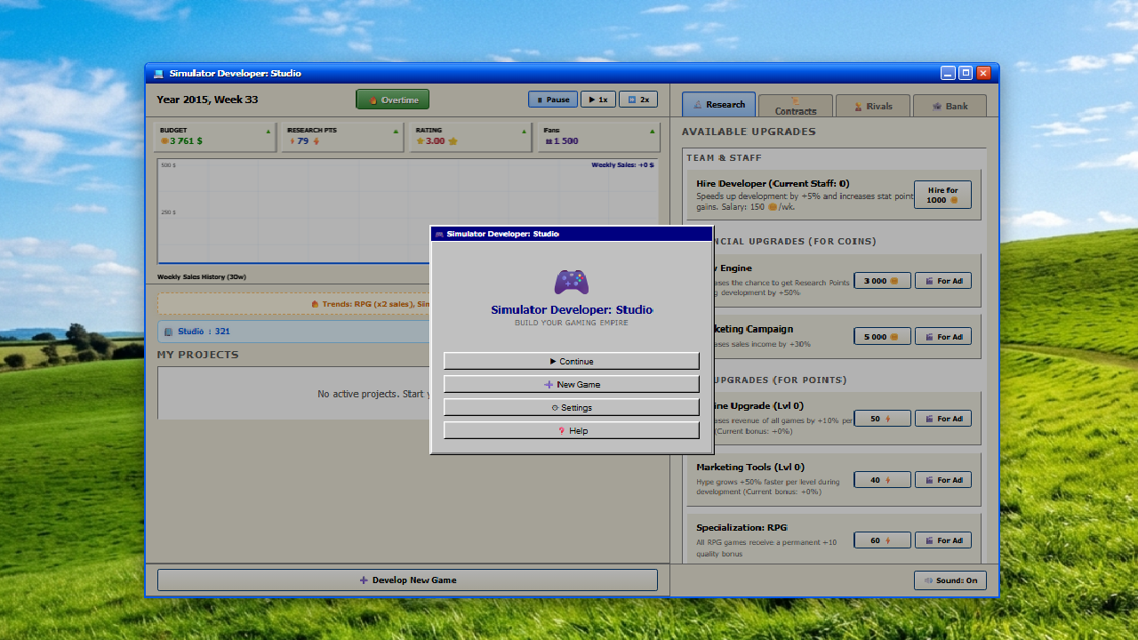The image size is (1138, 640).
Task: Click the plus icon on the New Game button
Action: click(549, 385)
